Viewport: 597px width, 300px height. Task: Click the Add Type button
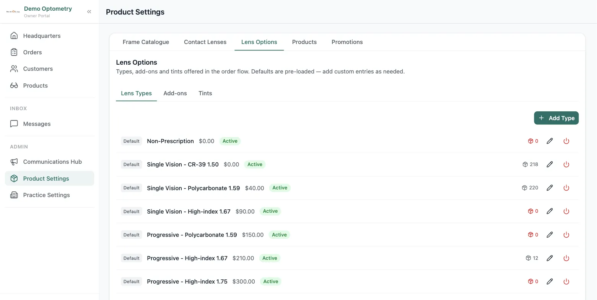(556, 118)
